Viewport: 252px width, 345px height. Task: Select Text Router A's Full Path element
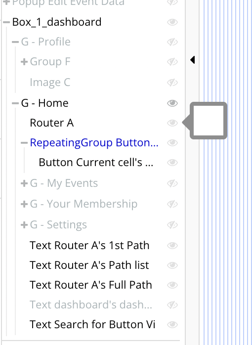tap(90, 285)
